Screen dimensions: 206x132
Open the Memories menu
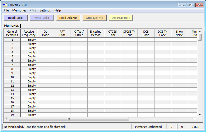pos(19,10)
